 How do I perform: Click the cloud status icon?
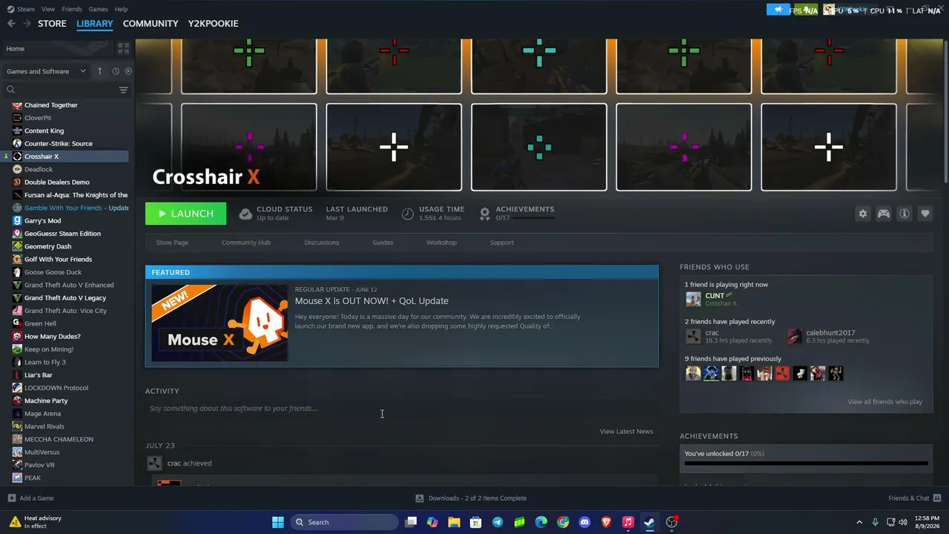pyautogui.click(x=245, y=214)
